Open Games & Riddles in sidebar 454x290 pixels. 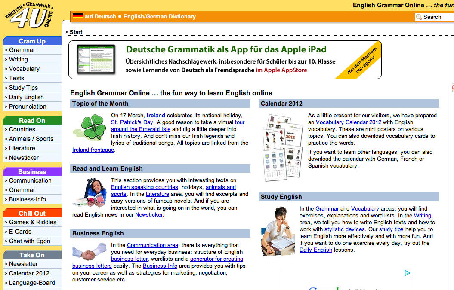click(33, 222)
